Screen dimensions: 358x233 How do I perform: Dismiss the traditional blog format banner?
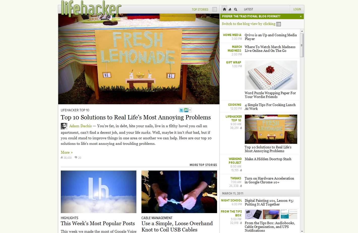[301, 16]
